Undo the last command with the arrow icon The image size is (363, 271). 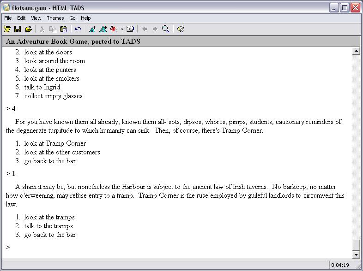coord(78,29)
